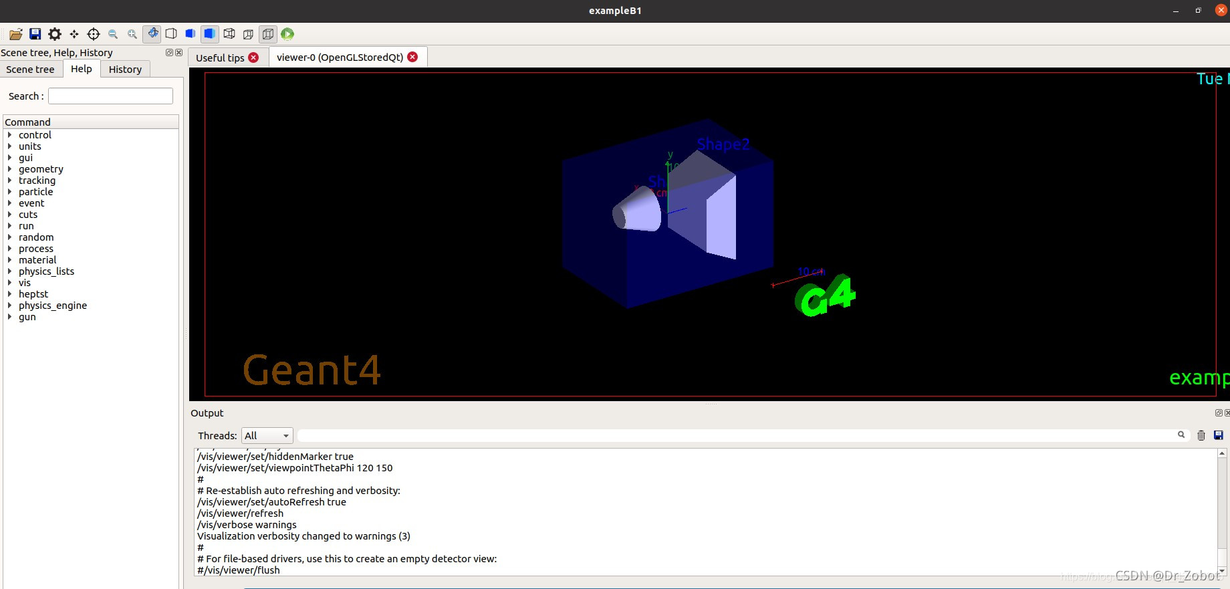Viewport: 1230px width, 589px height.
Task: Select the physics_engine command item
Action: point(53,306)
